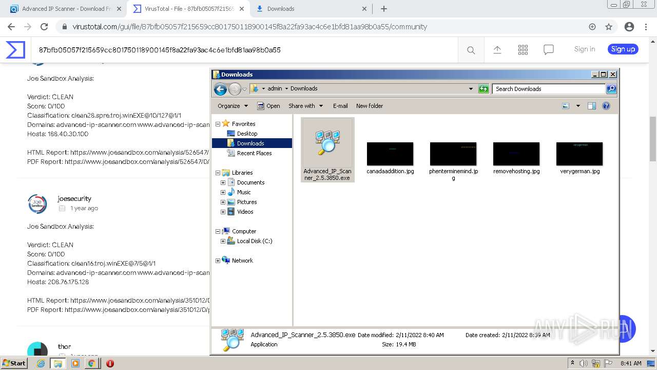Expand the Pictures library node

pos(223,202)
